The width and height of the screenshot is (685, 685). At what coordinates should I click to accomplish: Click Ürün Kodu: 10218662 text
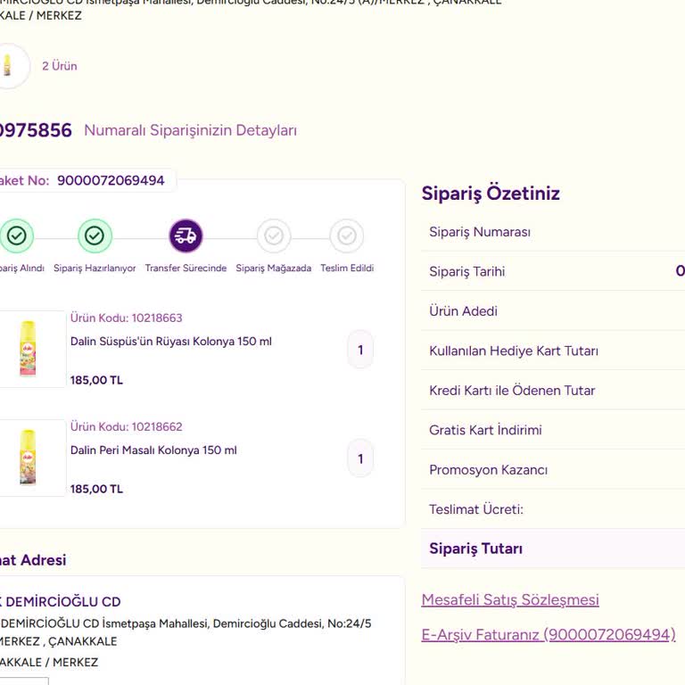pyautogui.click(x=127, y=426)
